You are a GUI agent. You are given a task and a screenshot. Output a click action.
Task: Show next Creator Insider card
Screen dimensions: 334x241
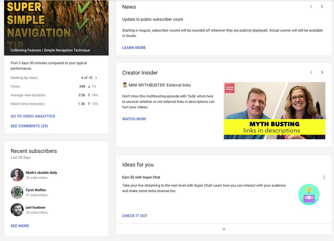[x=322, y=72]
